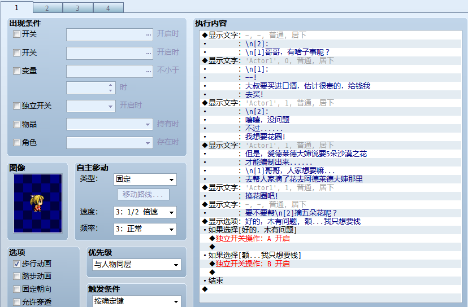The image size is (468, 307).
Task: Open the 速度 dropdown showing 1/2 倍速
Action: [145, 212]
